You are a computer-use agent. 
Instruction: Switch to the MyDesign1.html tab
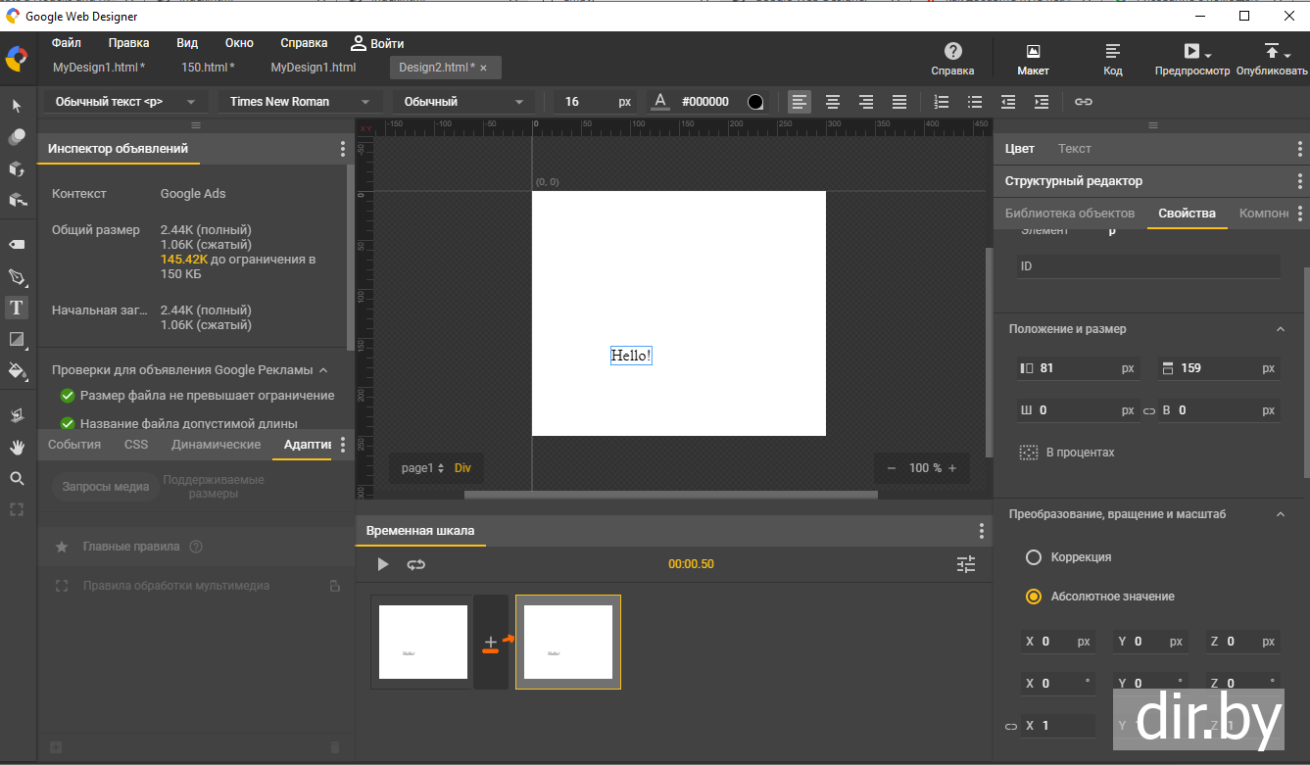[x=313, y=68]
